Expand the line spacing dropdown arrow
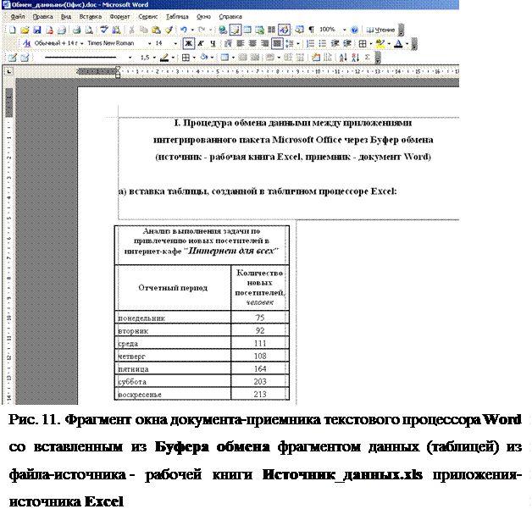This screenshot has height=520, width=532. (298, 44)
